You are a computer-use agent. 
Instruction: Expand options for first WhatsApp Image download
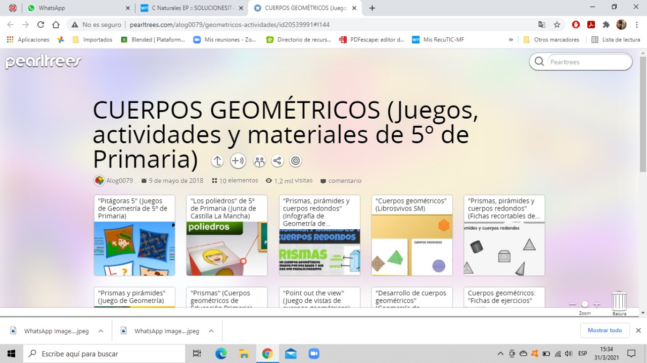(101, 331)
